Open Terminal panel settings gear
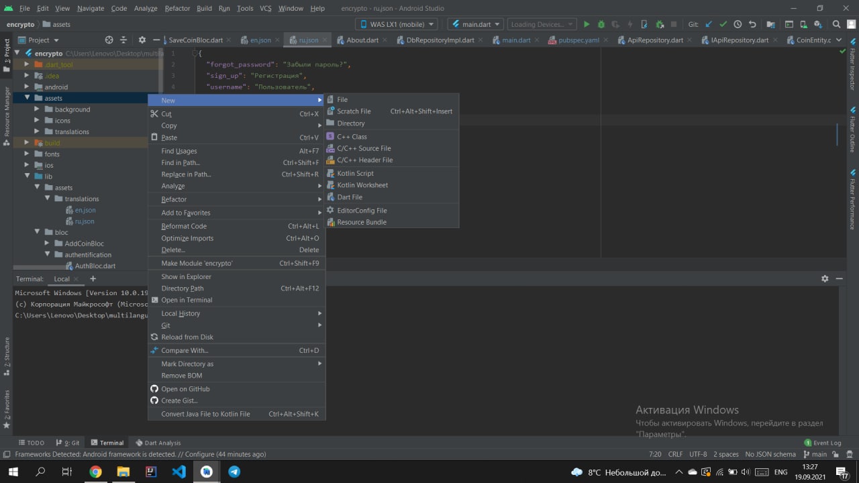This screenshot has width=859, height=483. click(x=825, y=278)
